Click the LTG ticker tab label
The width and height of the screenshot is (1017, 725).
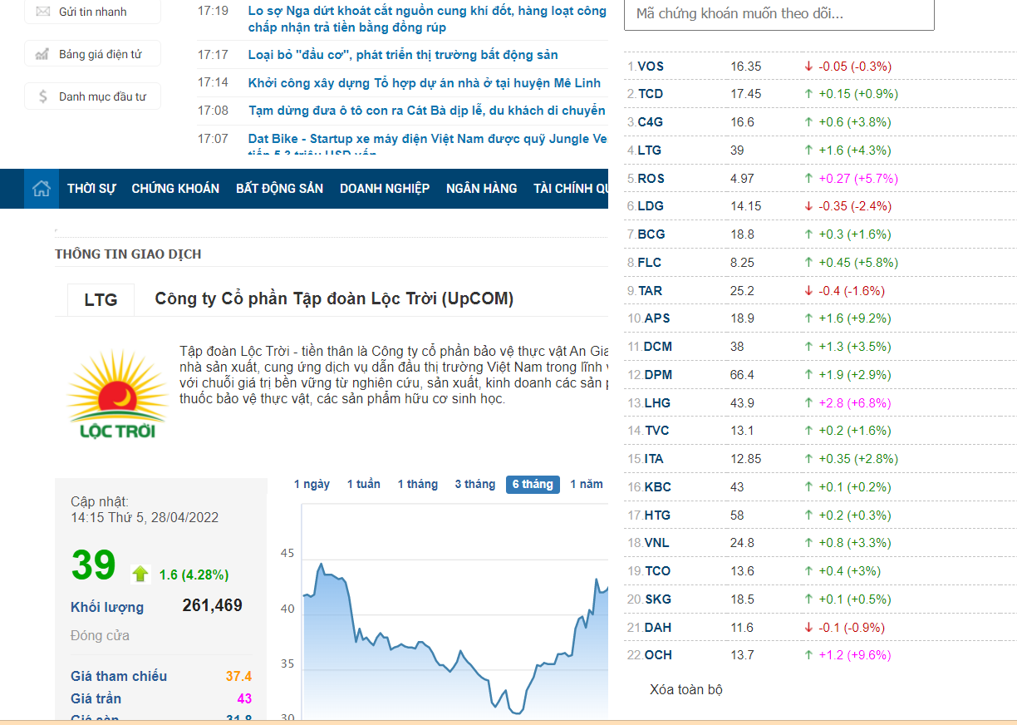click(101, 299)
